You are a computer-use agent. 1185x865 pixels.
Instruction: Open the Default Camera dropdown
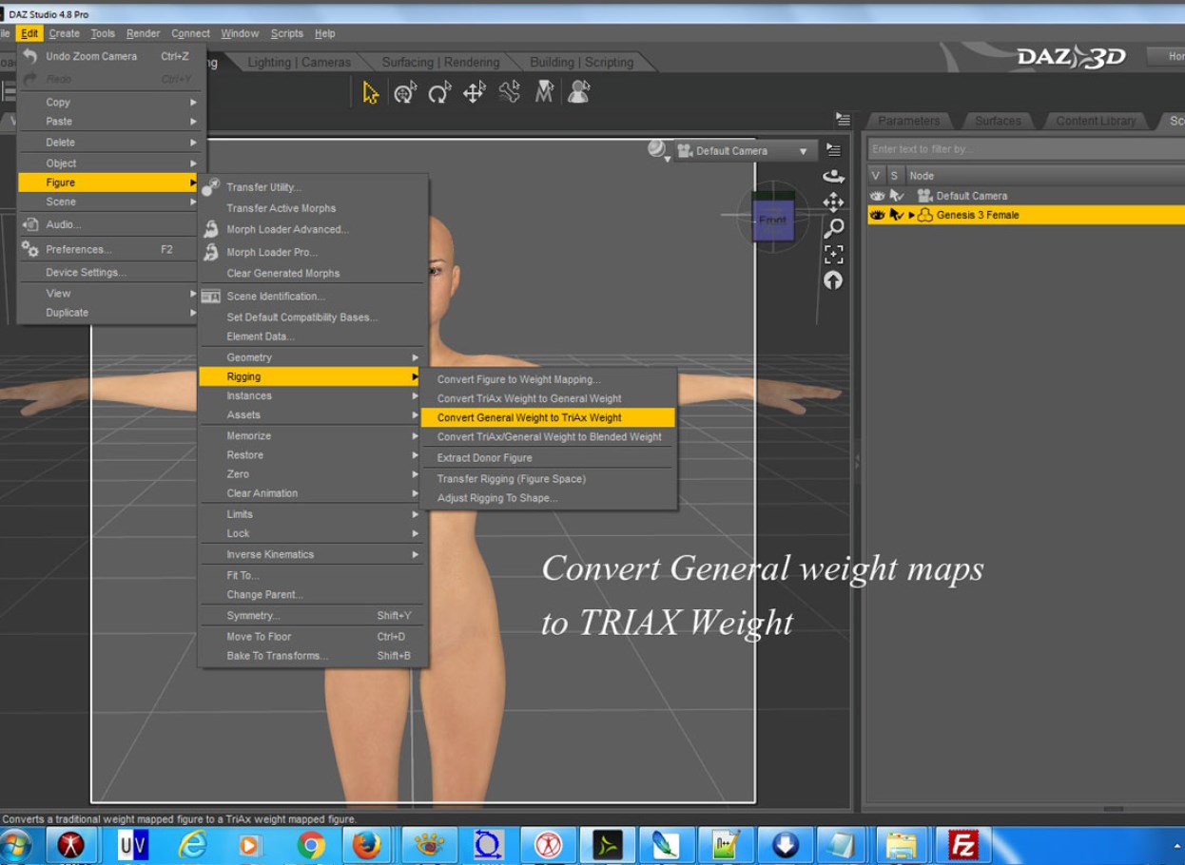click(747, 150)
